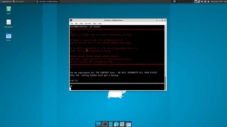The image size is (227, 127).
Task: Open the Applications menu in the top panel
Action: point(6,1)
